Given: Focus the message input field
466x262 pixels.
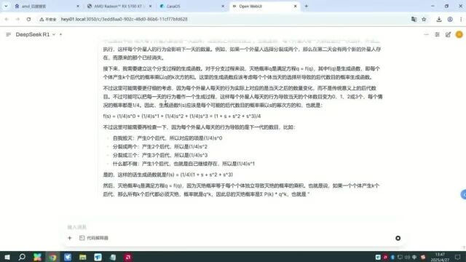Looking at the screenshot, I should point(232,227).
